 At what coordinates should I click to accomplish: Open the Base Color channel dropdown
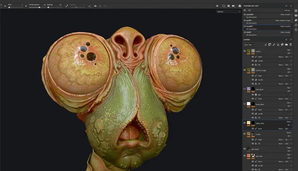(249, 45)
